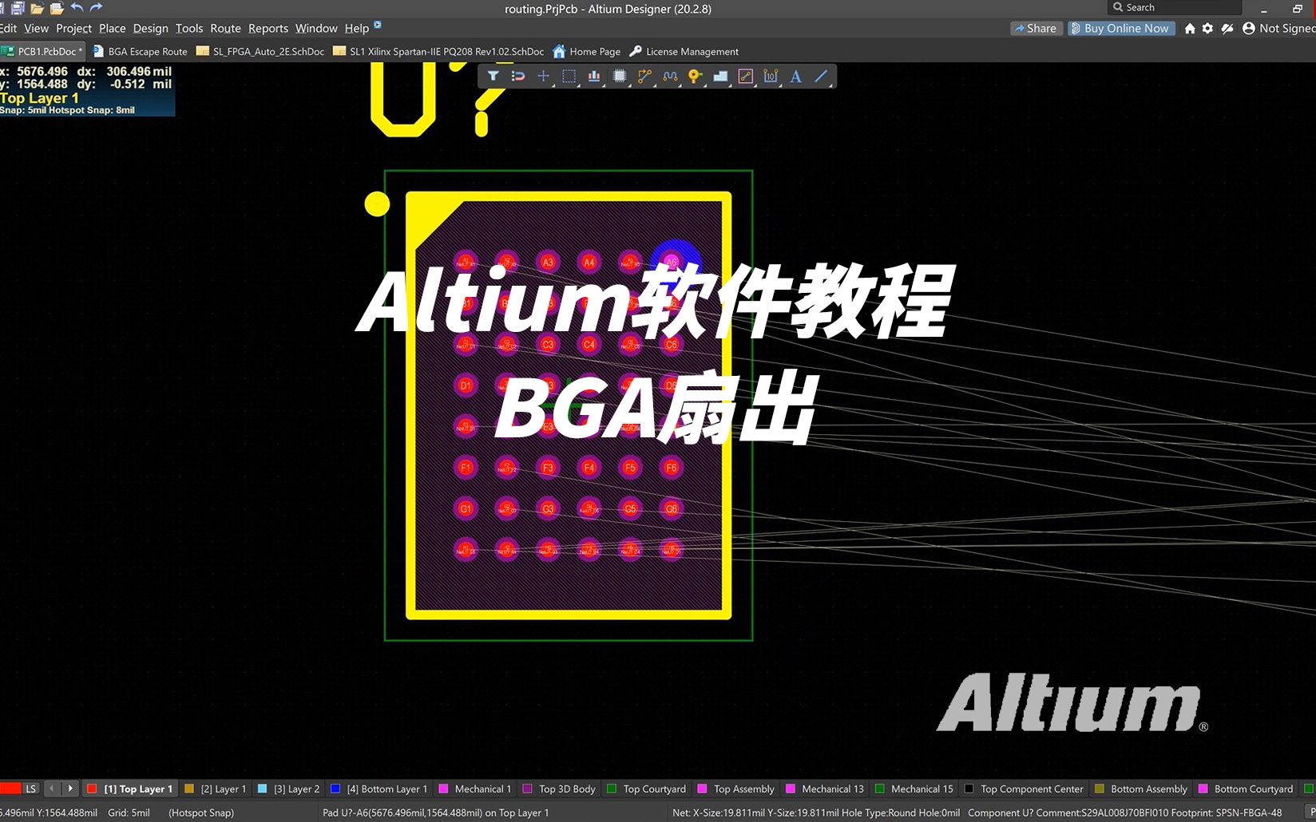The image size is (1316, 822).
Task: Click the place component chip icon
Action: click(619, 77)
